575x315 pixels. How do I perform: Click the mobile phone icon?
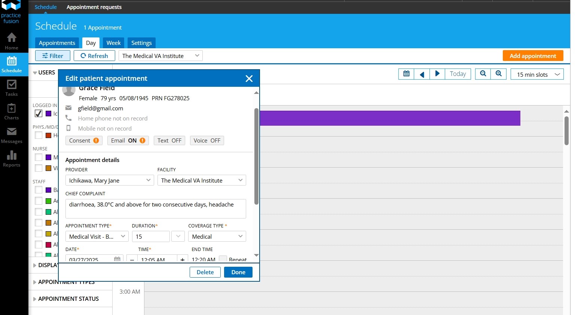[x=68, y=128]
